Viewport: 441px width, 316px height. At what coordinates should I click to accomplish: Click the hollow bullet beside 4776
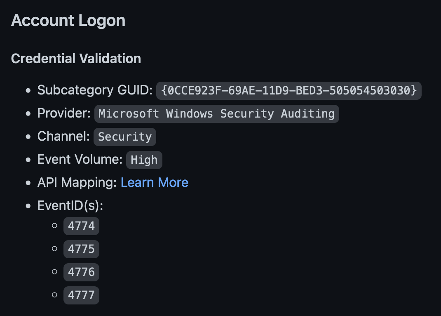tap(54, 272)
